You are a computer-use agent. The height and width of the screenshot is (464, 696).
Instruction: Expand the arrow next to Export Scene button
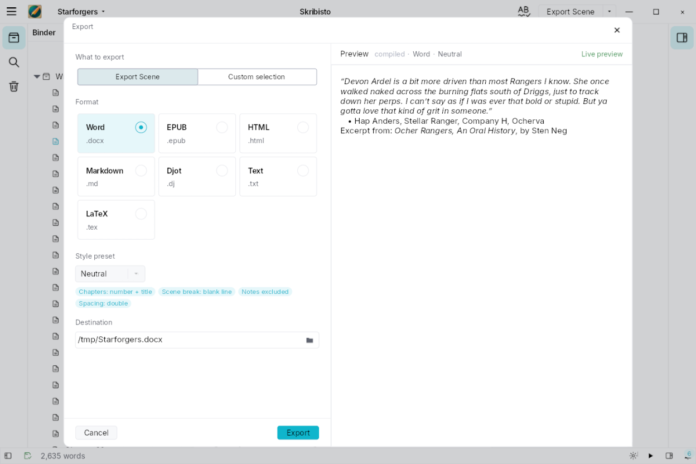click(x=609, y=12)
